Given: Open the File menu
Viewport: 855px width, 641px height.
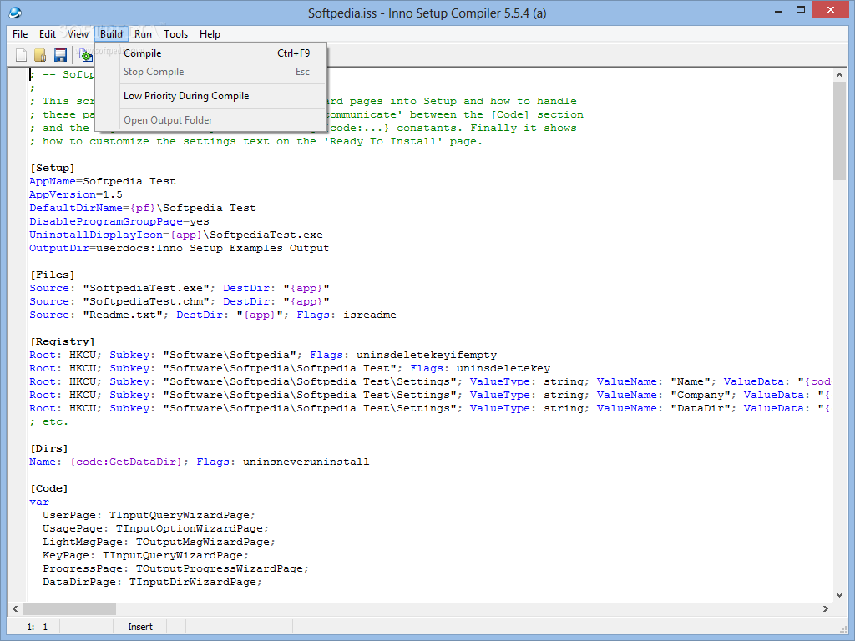Looking at the screenshot, I should 20,33.
